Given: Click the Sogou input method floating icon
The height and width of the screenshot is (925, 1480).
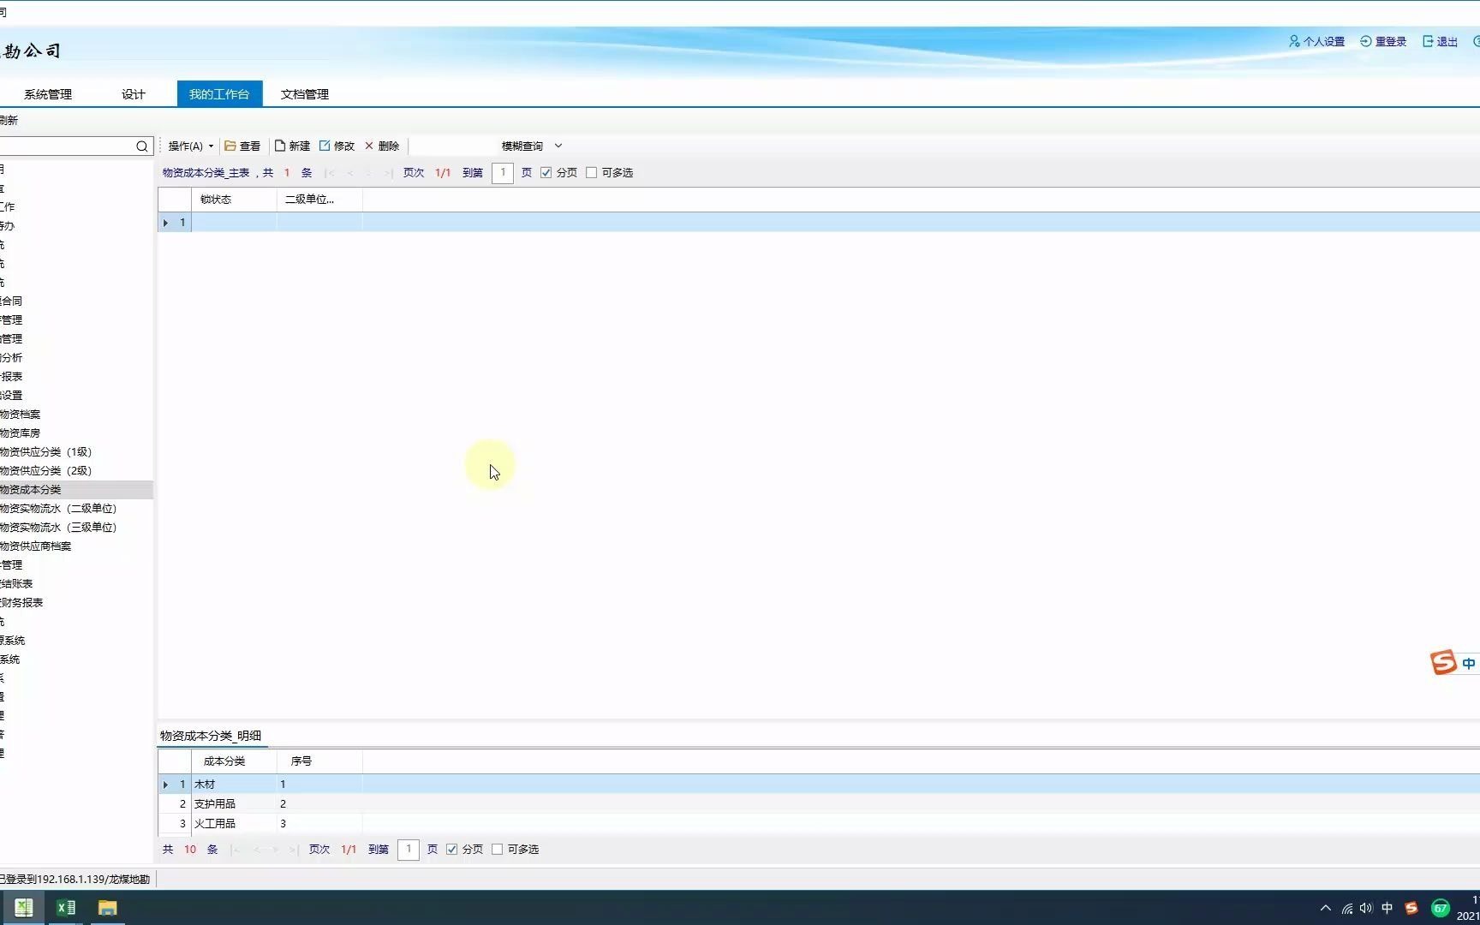Looking at the screenshot, I should [1443, 662].
